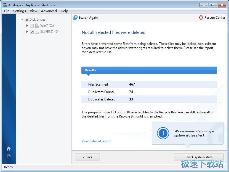
Task: Expand the local disk (D:) node
Action: 27,32
